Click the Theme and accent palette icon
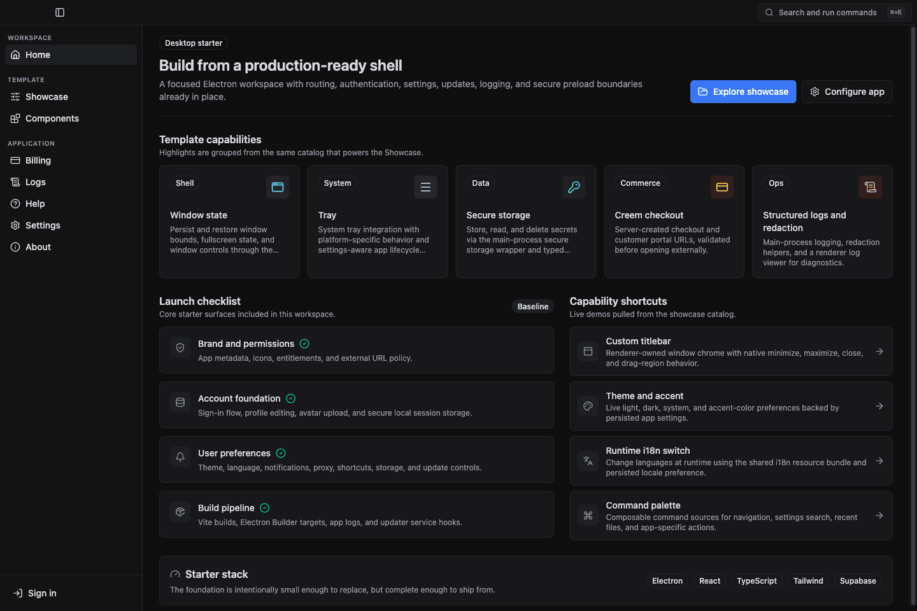This screenshot has width=917, height=611. (x=588, y=406)
